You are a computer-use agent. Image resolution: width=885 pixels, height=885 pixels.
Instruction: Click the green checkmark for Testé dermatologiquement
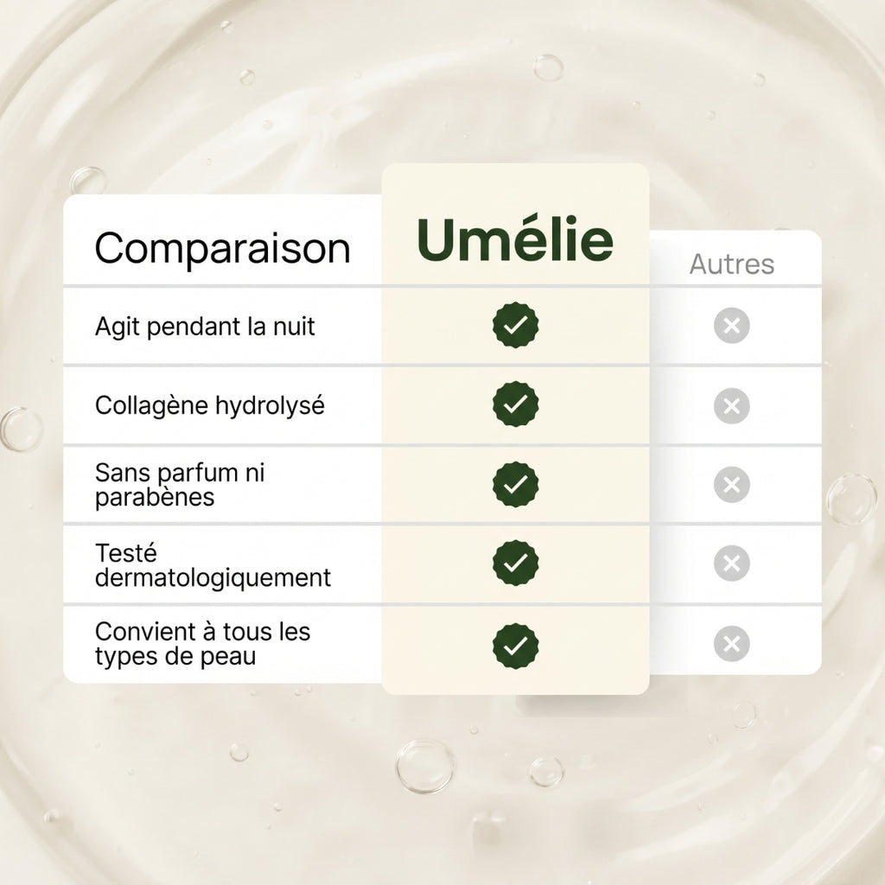pyautogui.click(x=515, y=563)
